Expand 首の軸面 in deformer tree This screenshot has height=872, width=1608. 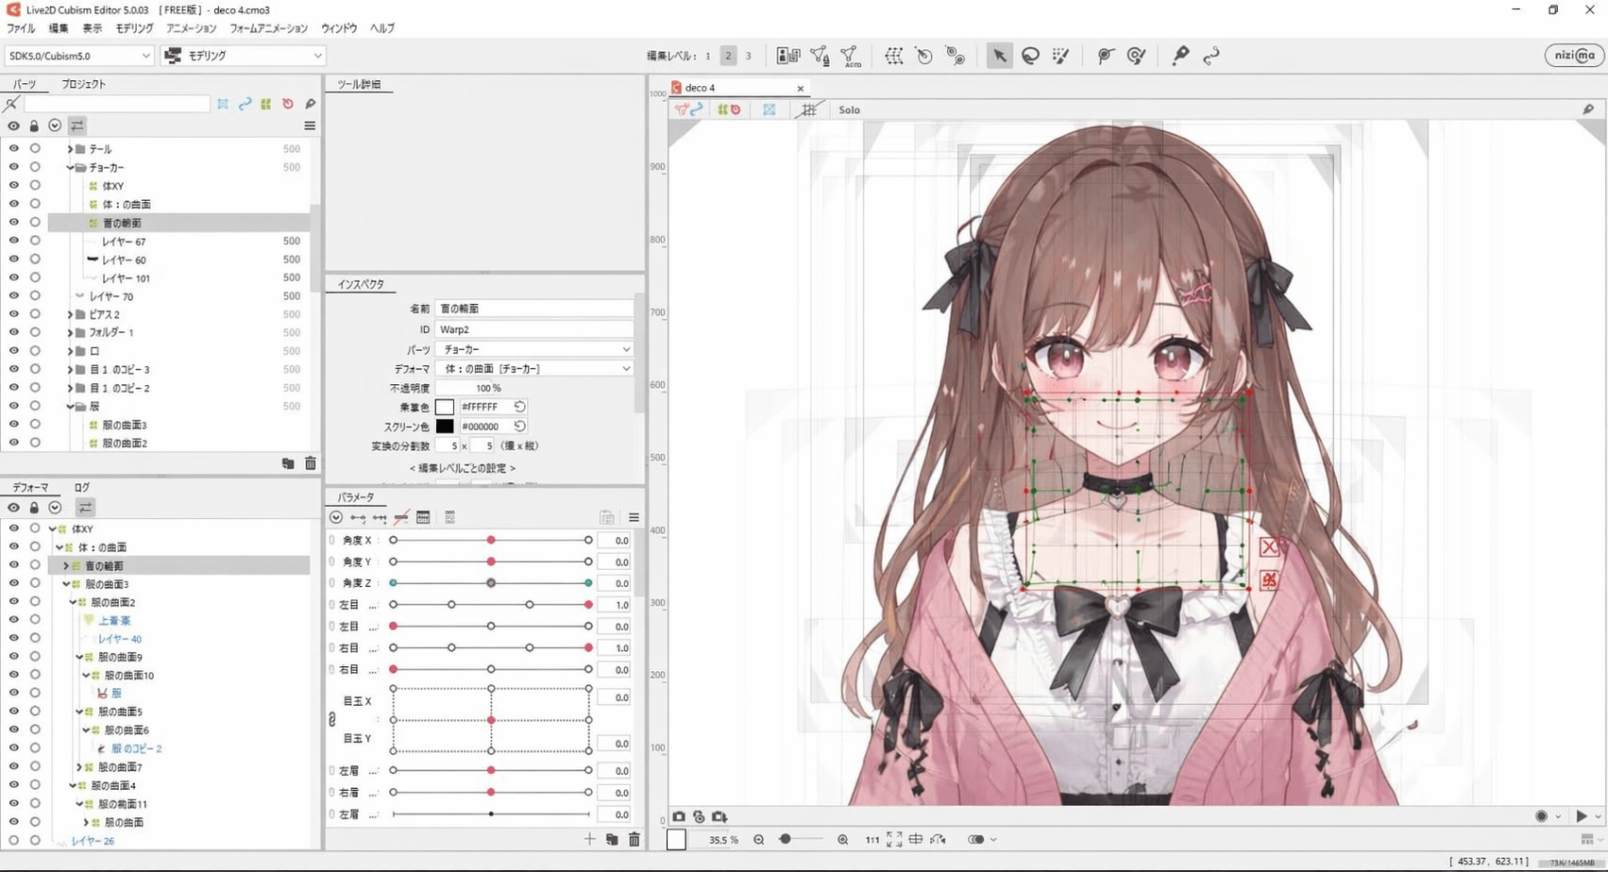[x=66, y=566]
